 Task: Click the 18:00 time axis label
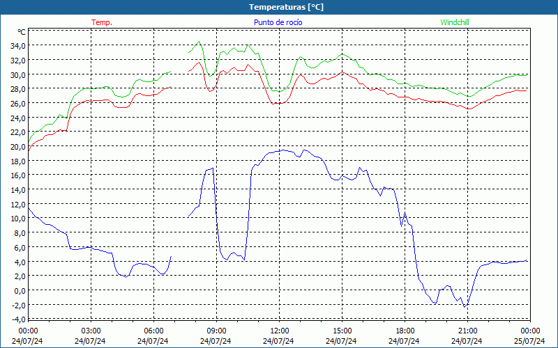405,331
